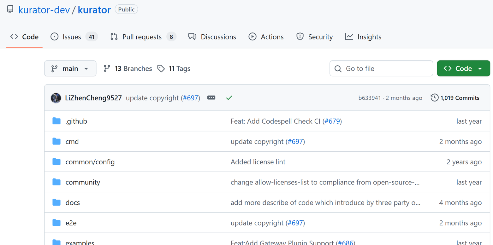Focus the Go to file search field
The height and width of the screenshot is (245, 493).
pos(381,68)
